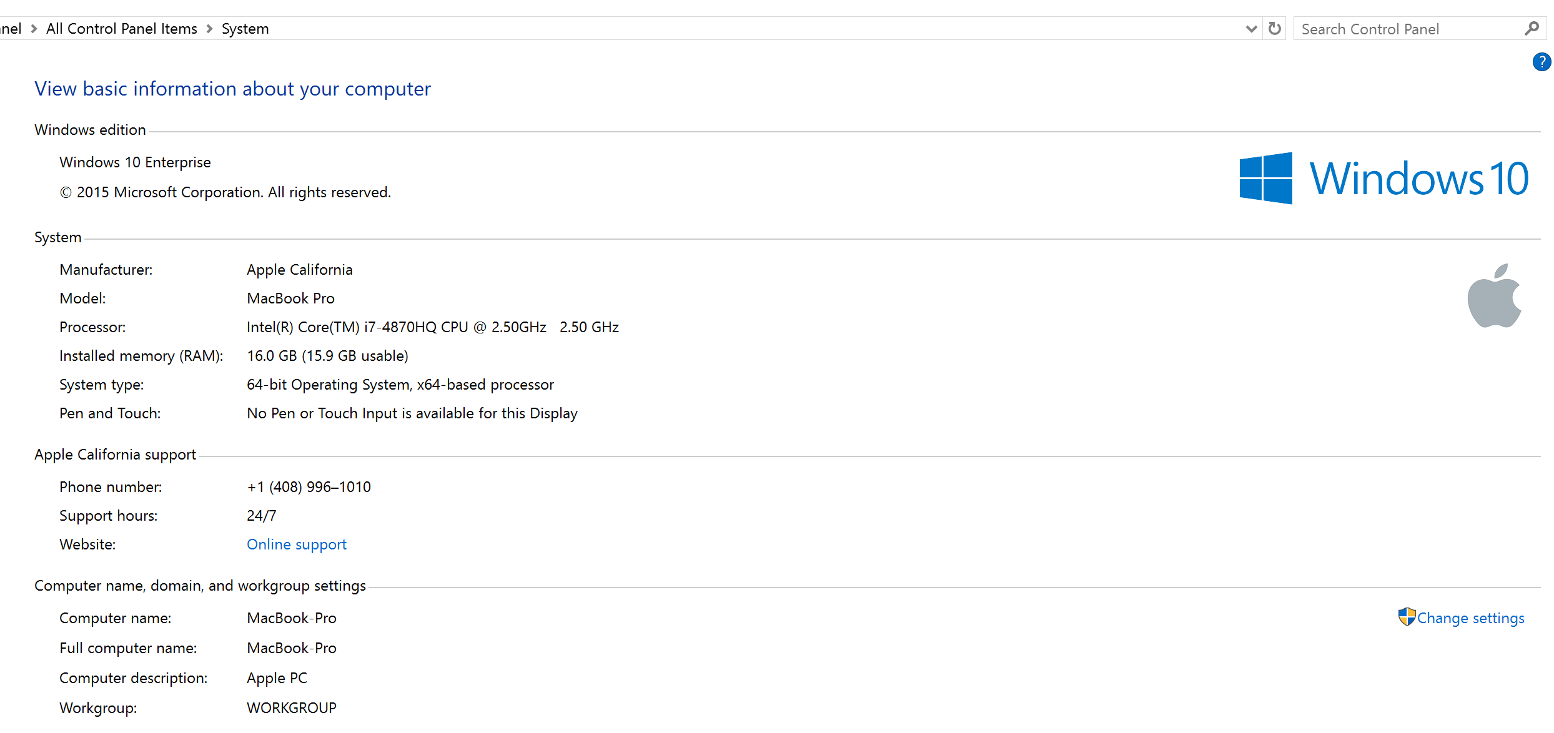Screen dimensions: 1554x733
Task: Open the address bar history dropdown
Action: coord(1251,29)
